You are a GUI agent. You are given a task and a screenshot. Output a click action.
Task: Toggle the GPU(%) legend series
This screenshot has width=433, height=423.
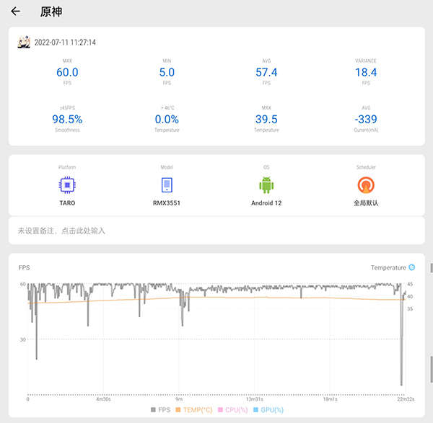click(x=268, y=409)
